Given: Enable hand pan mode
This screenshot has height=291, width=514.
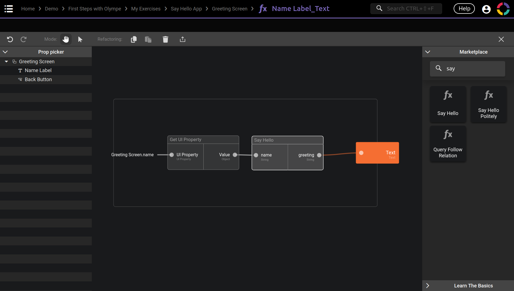Looking at the screenshot, I should point(66,39).
